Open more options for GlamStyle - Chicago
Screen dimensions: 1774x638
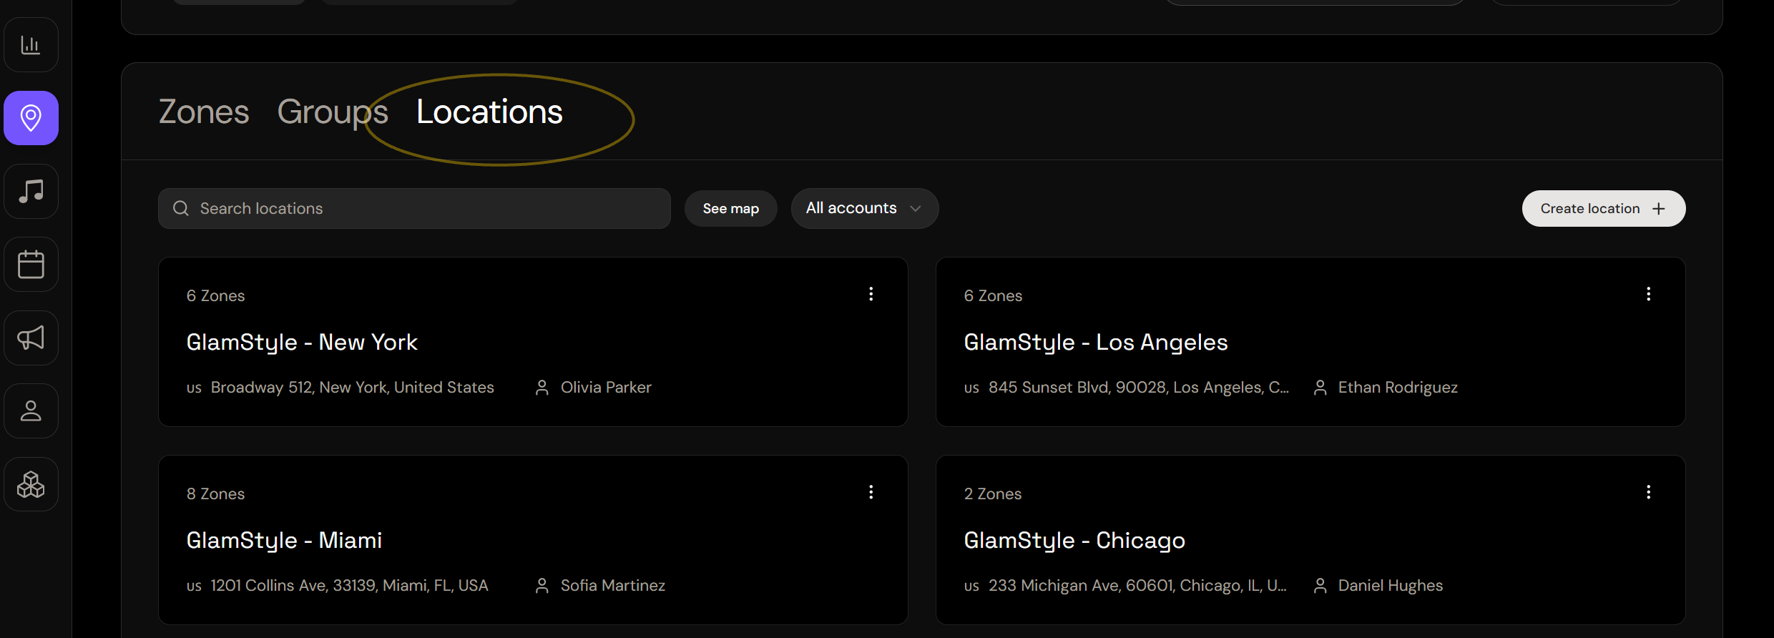tap(1648, 492)
